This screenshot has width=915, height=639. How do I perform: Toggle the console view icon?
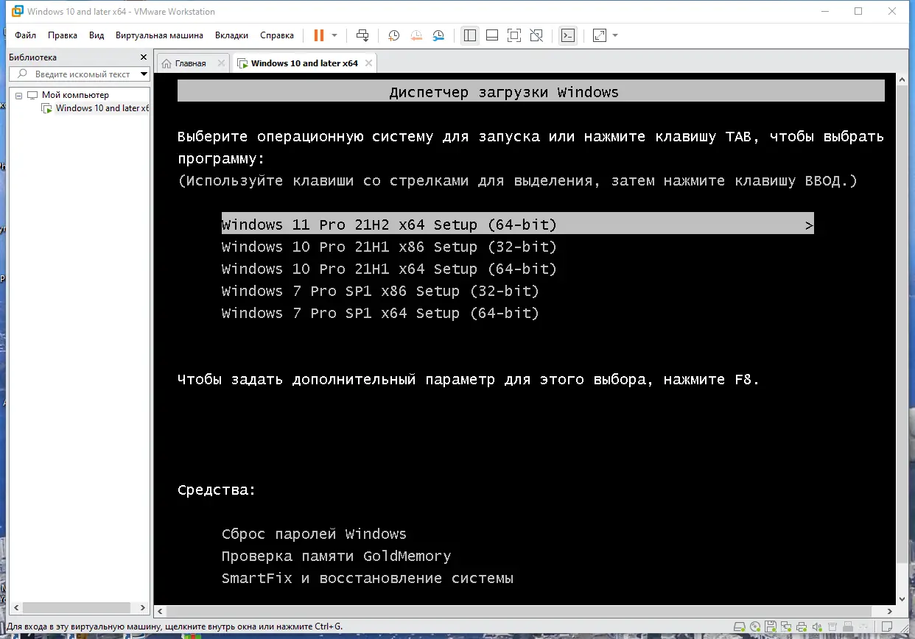coord(567,35)
